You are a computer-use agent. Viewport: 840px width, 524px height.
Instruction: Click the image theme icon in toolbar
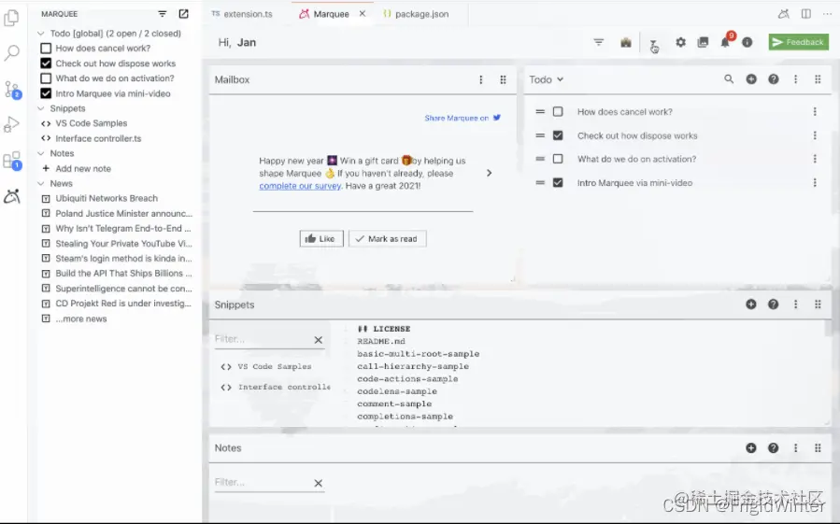tap(703, 42)
